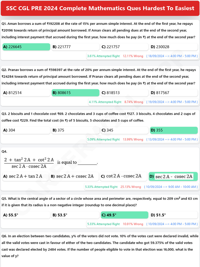Image resolution: width=200 pixels, height=267 pixels.
Task: Choose Q5 option D) 51.5°
Action: (x=174, y=215)
